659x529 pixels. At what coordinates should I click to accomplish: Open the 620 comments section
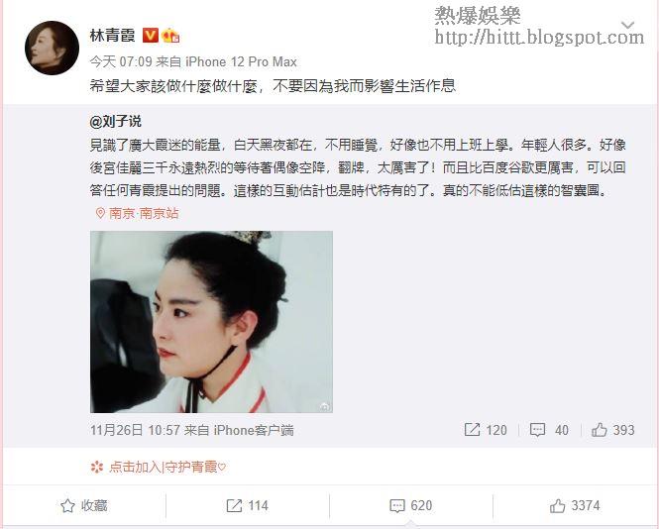click(x=411, y=505)
